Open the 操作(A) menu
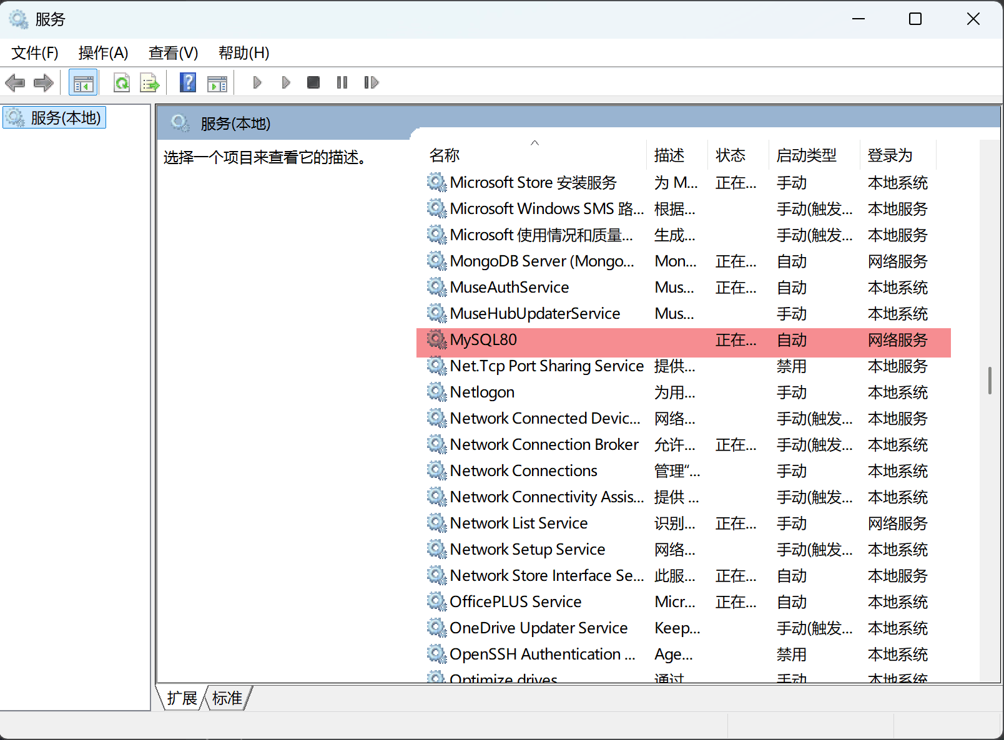 tap(103, 53)
